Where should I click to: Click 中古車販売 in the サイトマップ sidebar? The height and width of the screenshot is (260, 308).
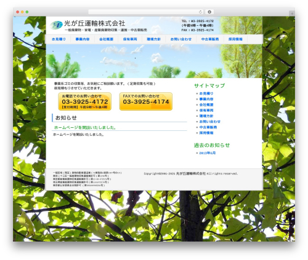click(208, 127)
